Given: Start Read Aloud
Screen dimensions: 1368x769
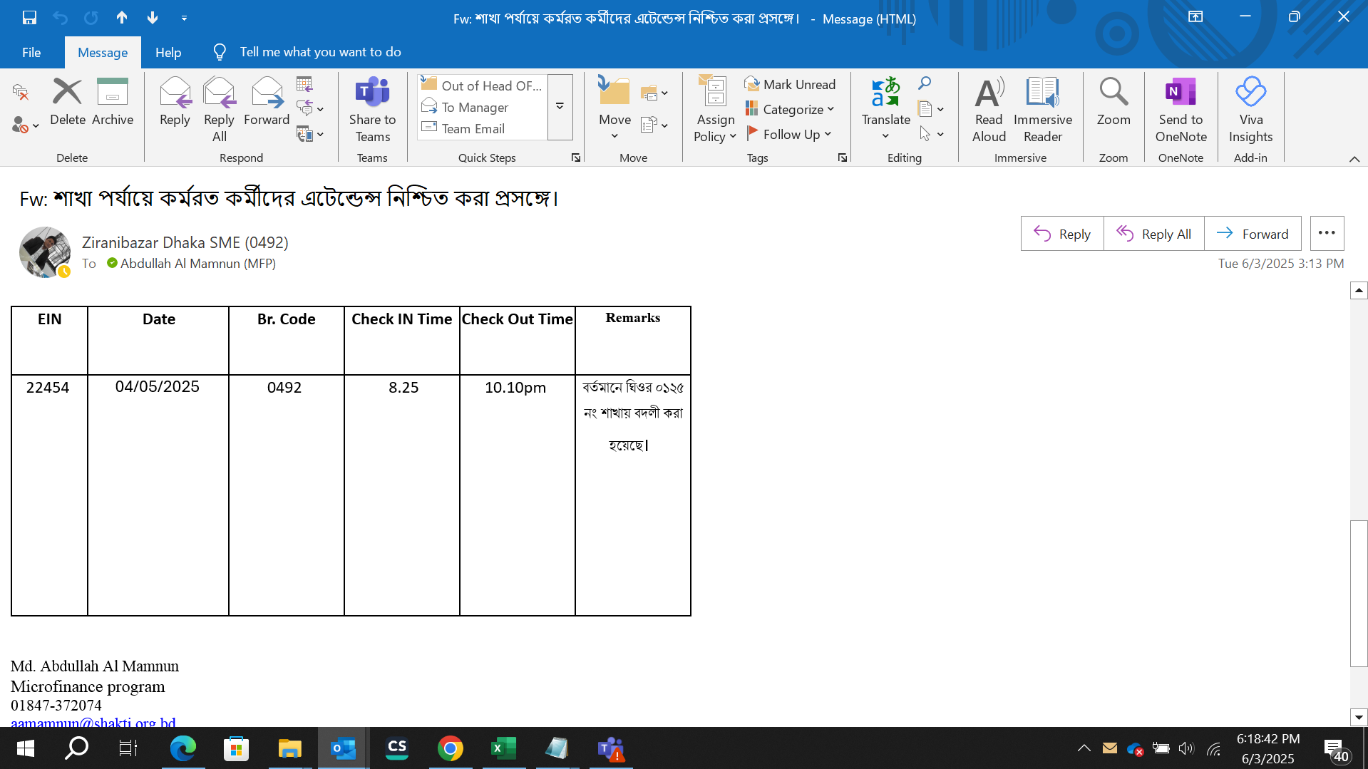Looking at the screenshot, I should tap(989, 110).
